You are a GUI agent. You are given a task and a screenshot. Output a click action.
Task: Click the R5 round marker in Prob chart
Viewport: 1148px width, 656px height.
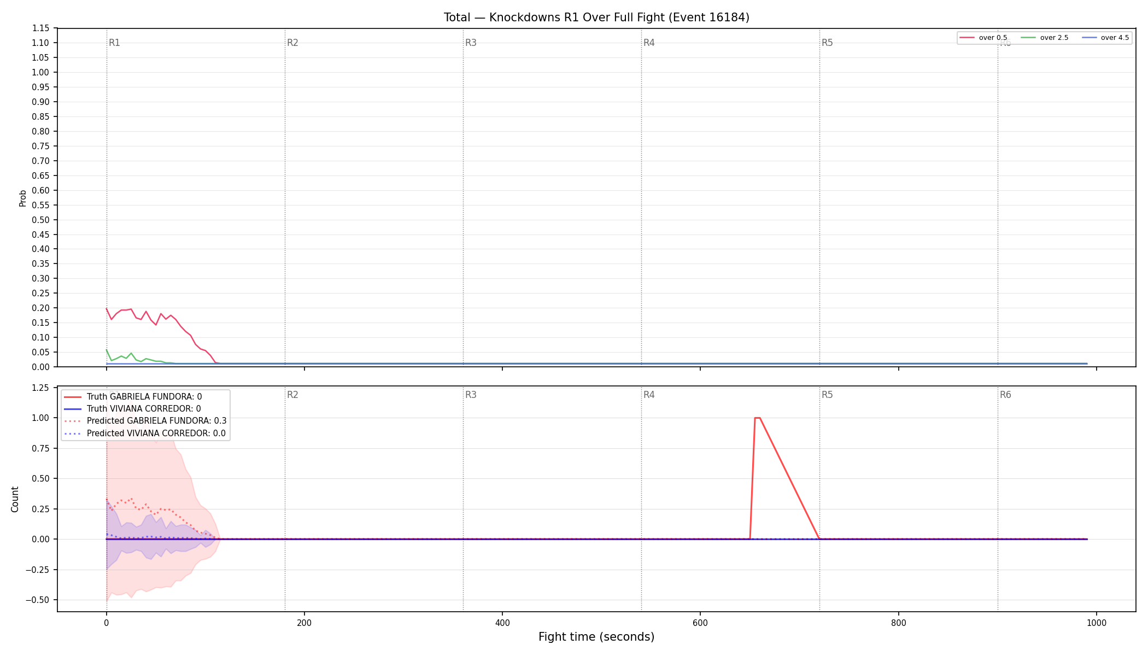(827, 43)
